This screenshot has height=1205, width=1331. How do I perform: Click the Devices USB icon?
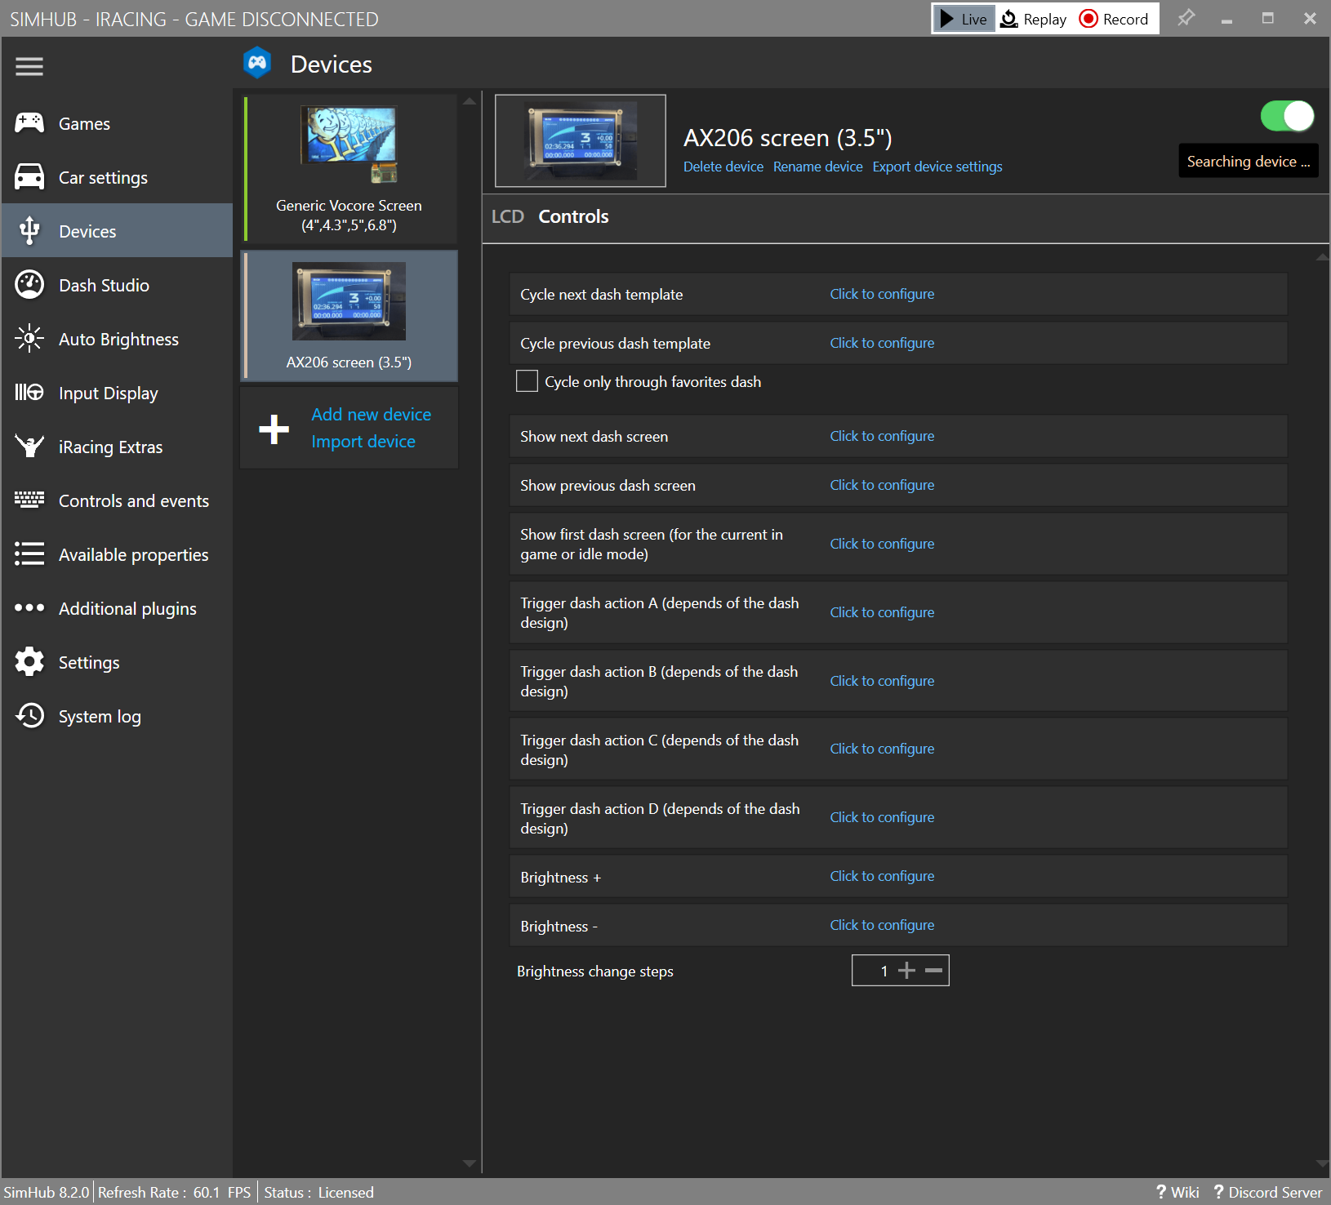29,231
